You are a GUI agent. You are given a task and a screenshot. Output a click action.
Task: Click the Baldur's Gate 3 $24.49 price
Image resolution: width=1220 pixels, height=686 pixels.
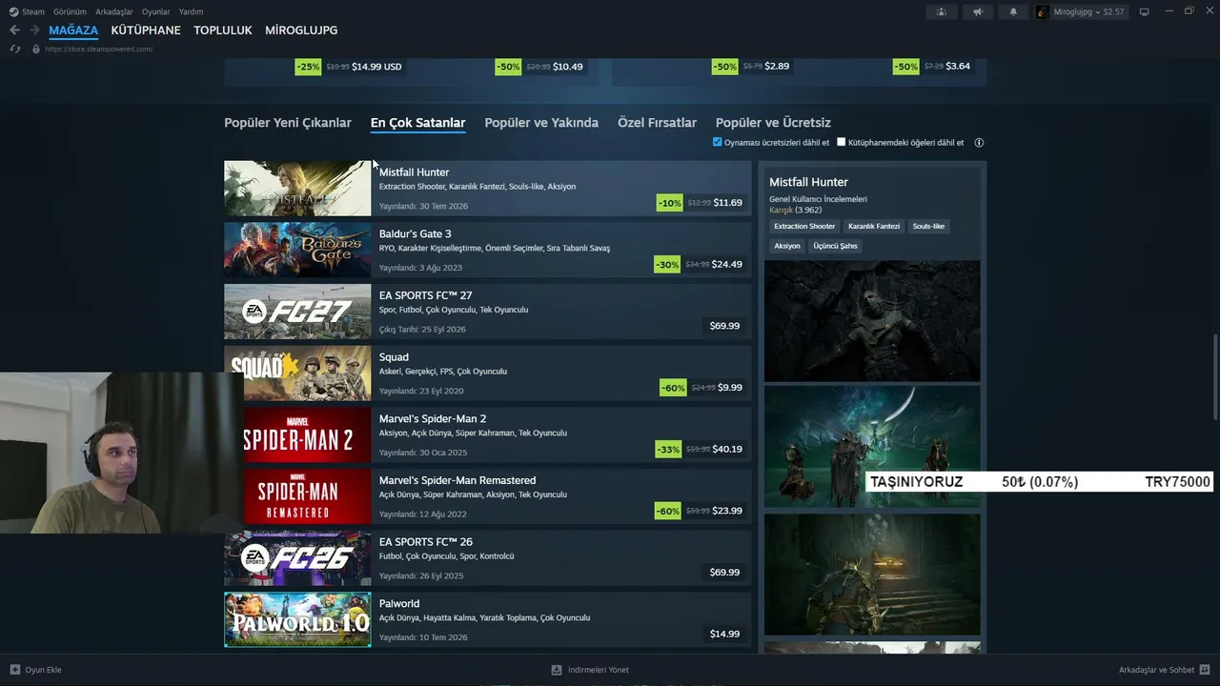click(727, 264)
